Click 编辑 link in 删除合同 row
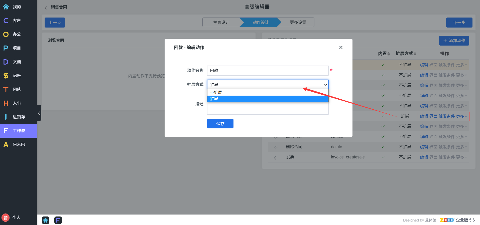Screen dimensions: 480x225 coord(424,147)
